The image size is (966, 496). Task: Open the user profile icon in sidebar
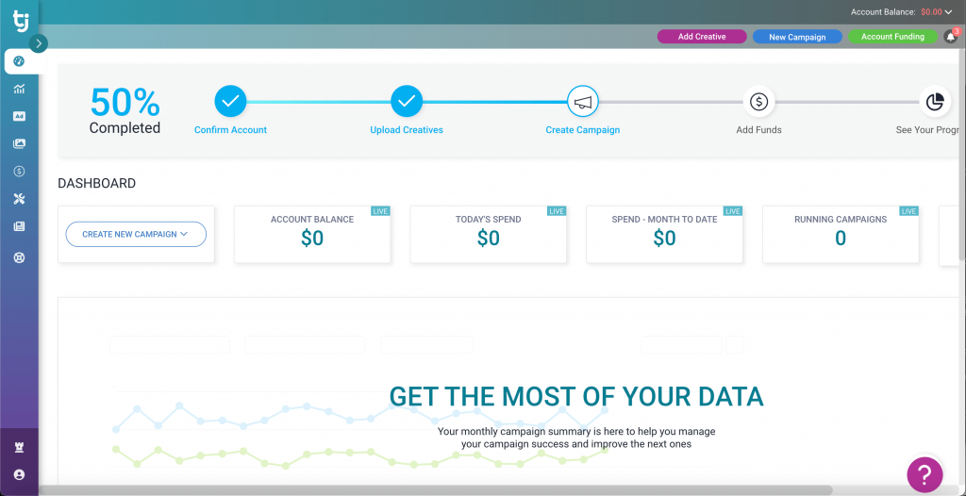click(19, 474)
